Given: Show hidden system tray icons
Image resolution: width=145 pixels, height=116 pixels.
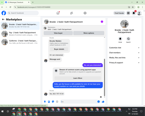Looking at the screenshot, I should [126, 111].
